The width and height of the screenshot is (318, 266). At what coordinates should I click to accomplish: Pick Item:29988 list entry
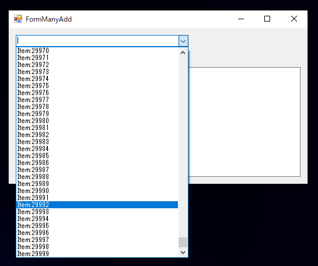click(97, 177)
